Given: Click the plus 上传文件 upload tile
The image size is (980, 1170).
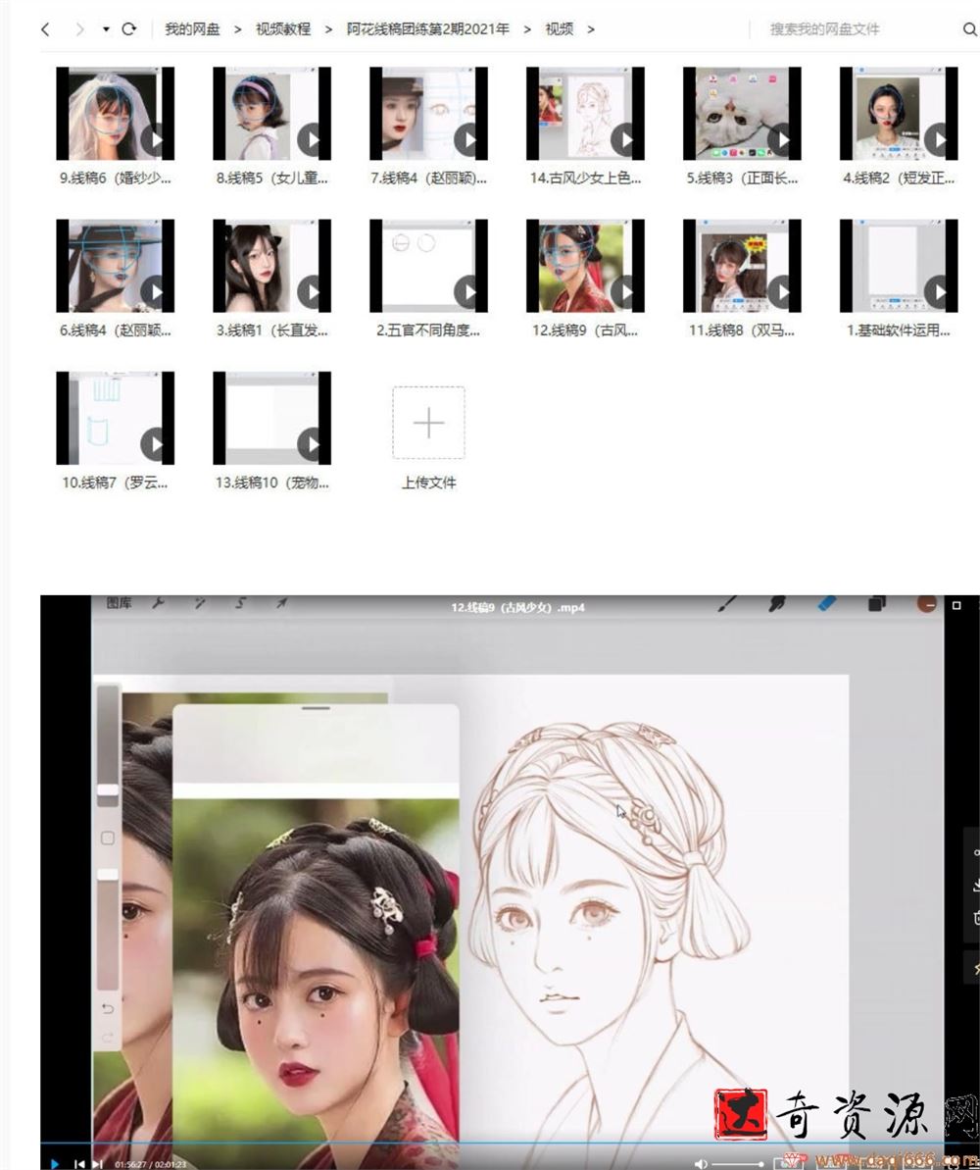Looking at the screenshot, I should (428, 423).
